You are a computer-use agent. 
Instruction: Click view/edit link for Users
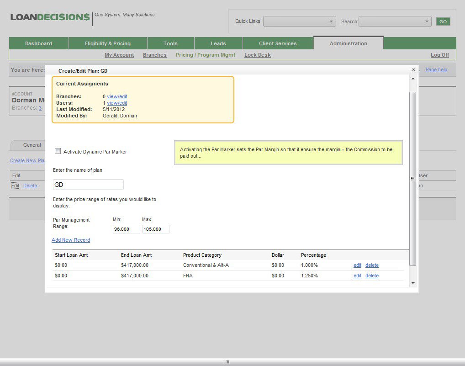click(x=117, y=103)
